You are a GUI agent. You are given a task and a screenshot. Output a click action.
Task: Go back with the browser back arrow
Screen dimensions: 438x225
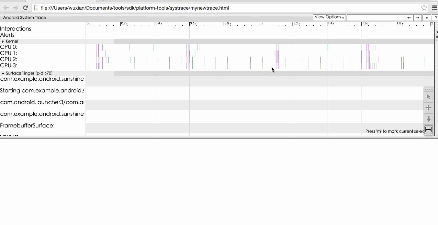pos(6,8)
